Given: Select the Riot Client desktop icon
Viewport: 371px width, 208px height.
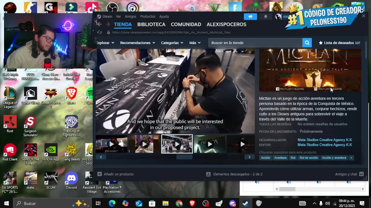Looking at the screenshot, I should click(x=10, y=153).
